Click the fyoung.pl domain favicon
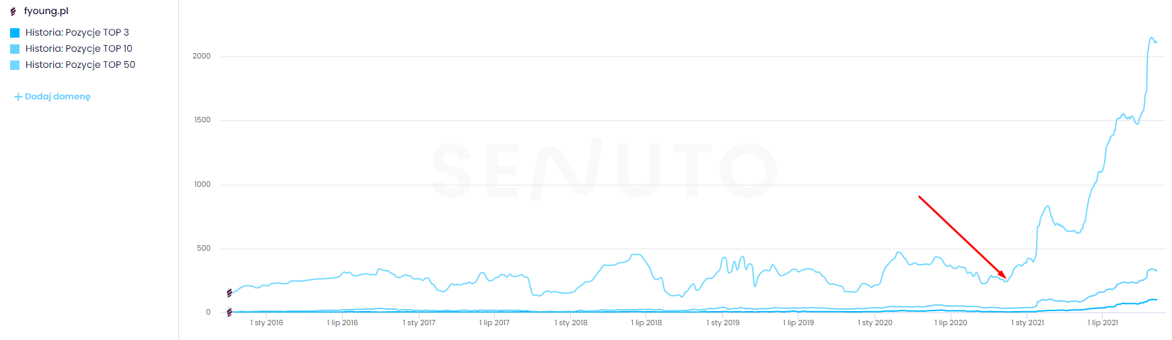Image resolution: width=1172 pixels, height=340 pixels. [x=13, y=11]
